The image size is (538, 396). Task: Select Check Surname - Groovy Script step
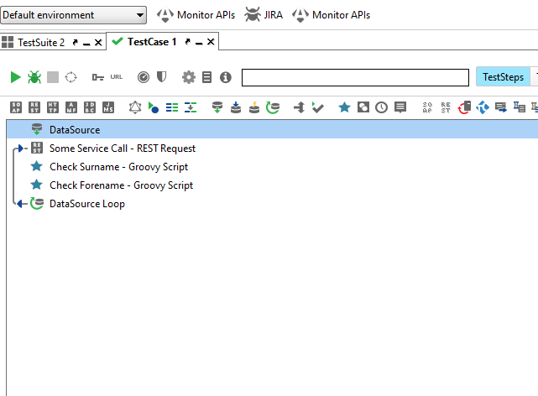pos(118,167)
